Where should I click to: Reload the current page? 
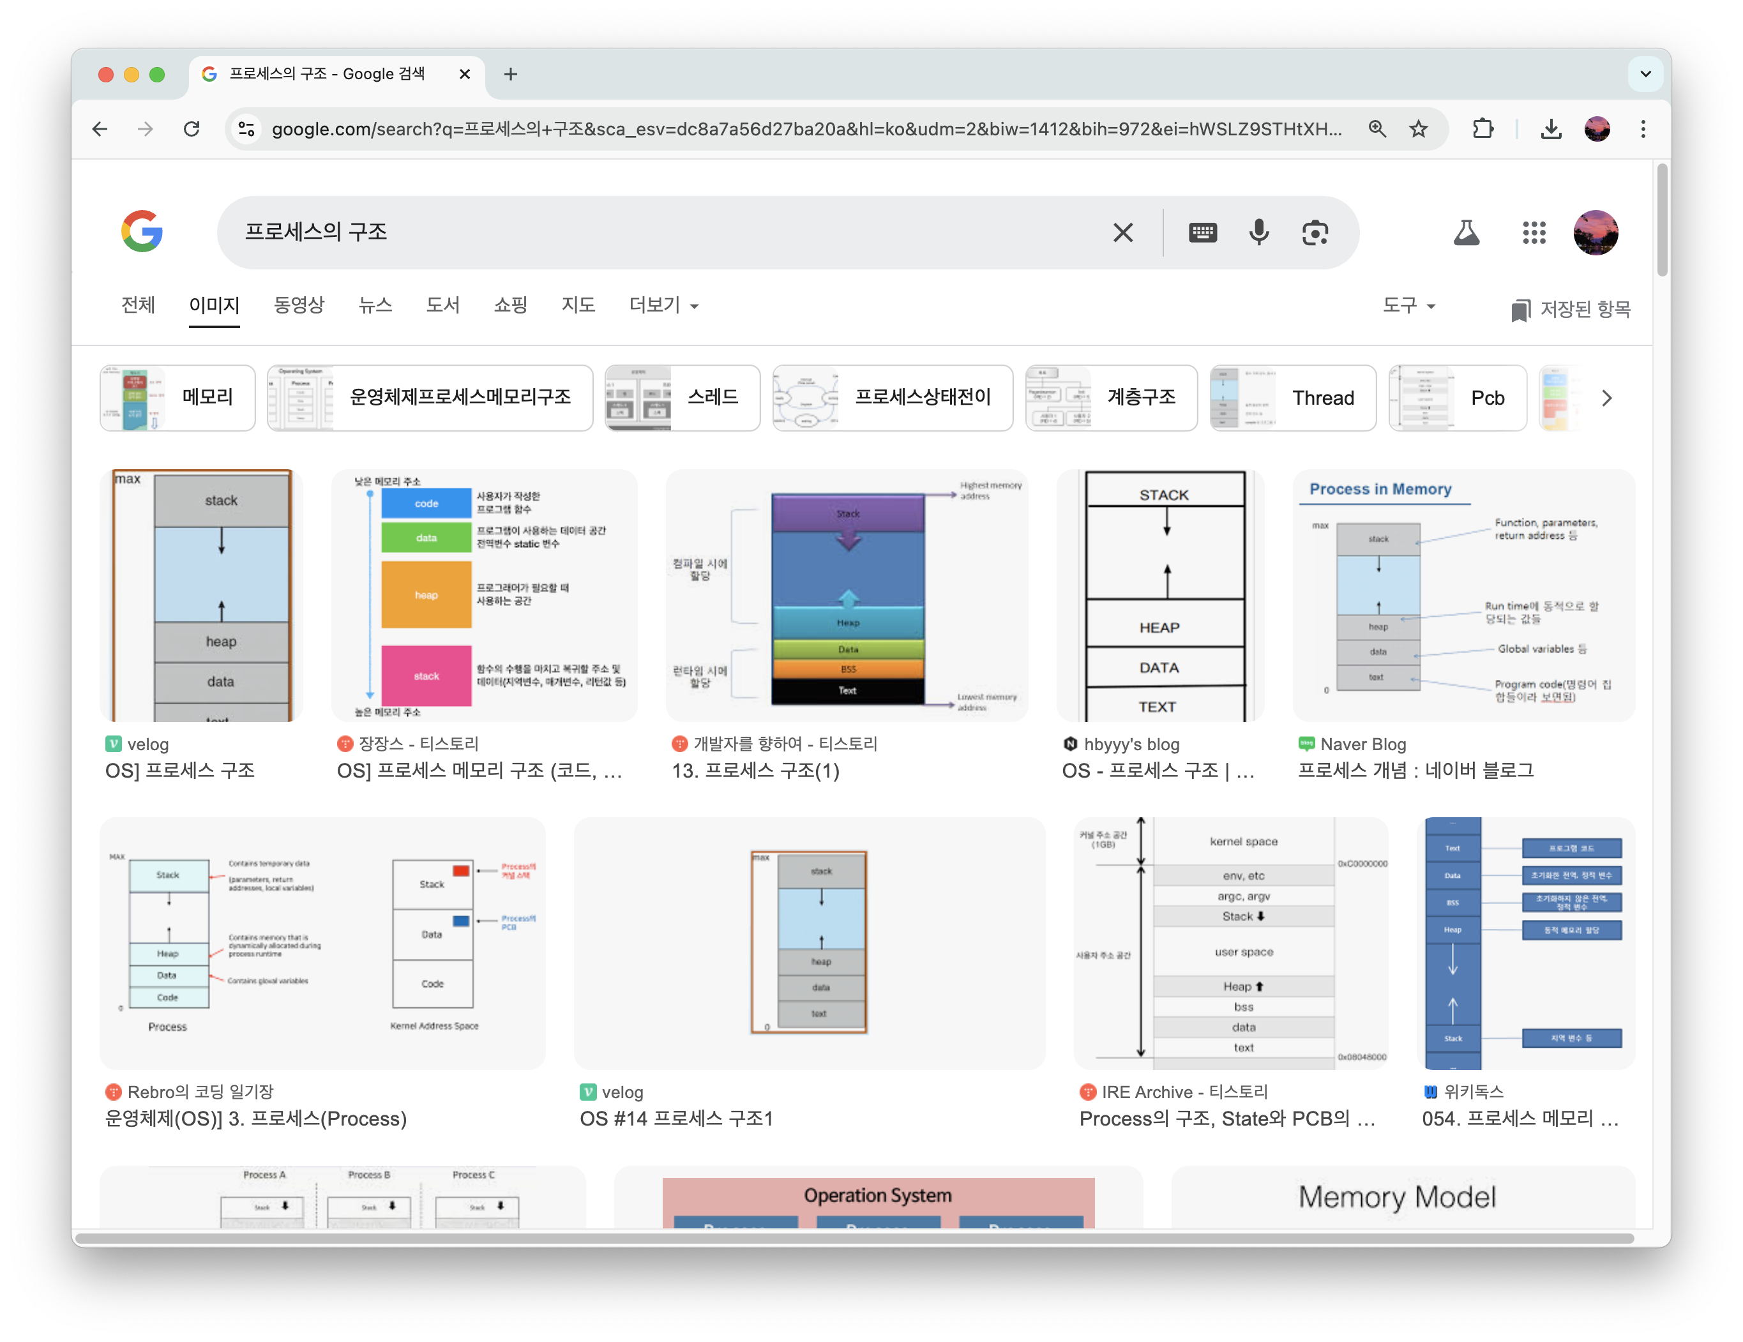pos(192,128)
